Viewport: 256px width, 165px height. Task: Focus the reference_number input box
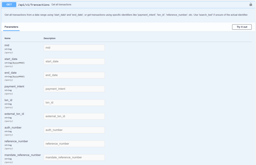point(74,144)
